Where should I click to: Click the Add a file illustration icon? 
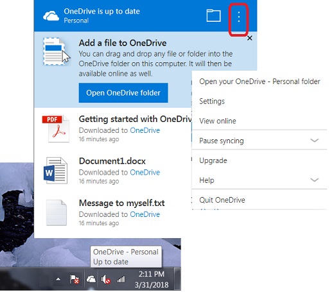click(x=57, y=51)
